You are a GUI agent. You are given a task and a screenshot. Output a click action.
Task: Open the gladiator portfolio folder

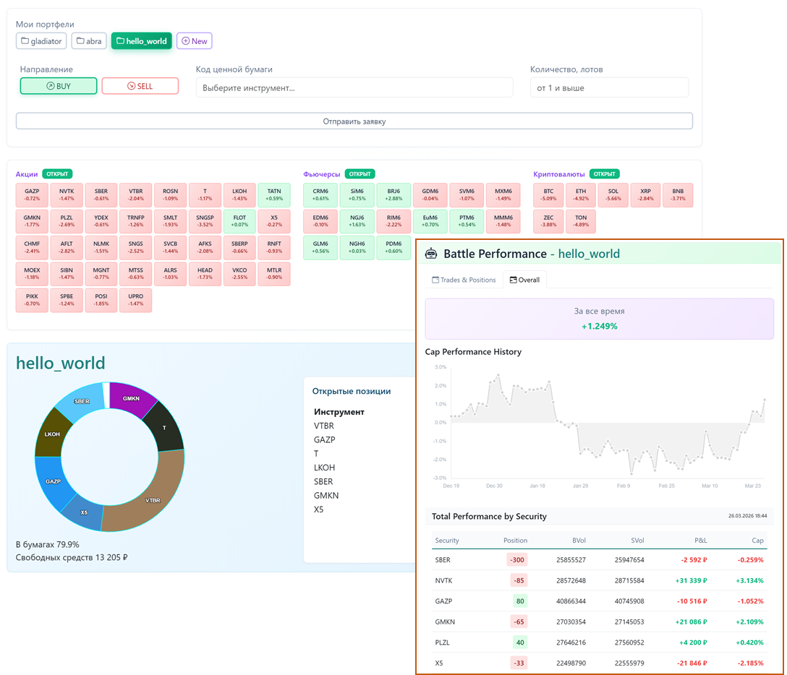41,41
